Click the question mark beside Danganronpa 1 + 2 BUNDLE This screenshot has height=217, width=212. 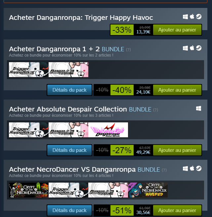pyautogui.click(x=128, y=50)
